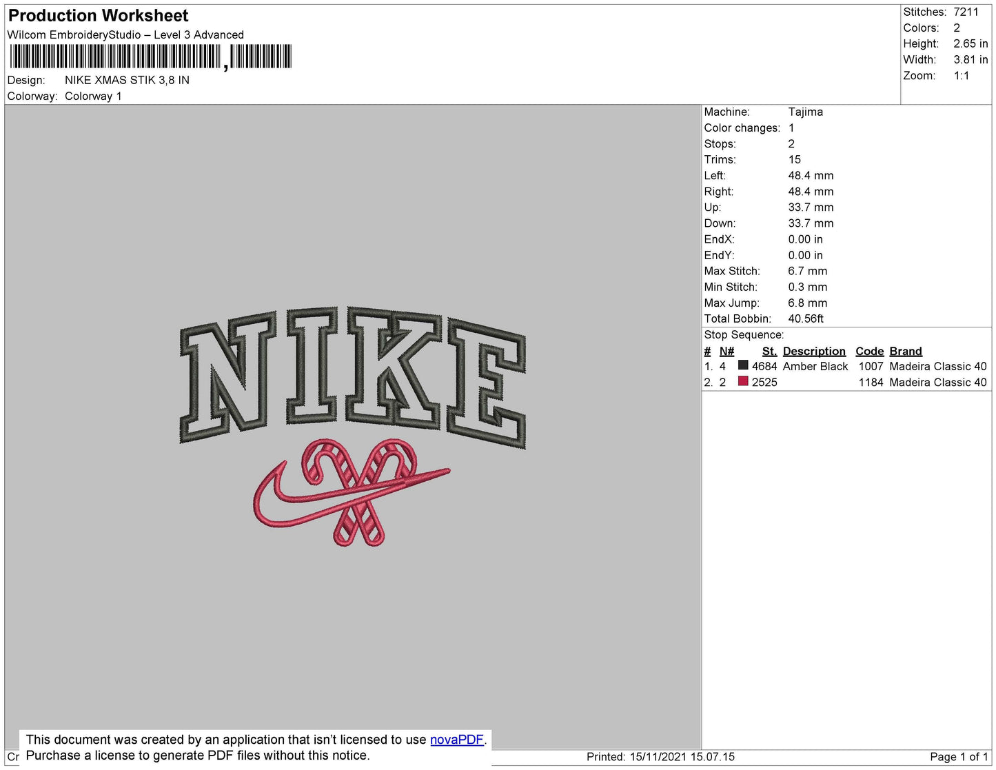Viewport: 996px width, 770px height.
Task: Select 'Wilcom EmbroideryStudio – Level 3 Advanced' text
Action: (125, 35)
